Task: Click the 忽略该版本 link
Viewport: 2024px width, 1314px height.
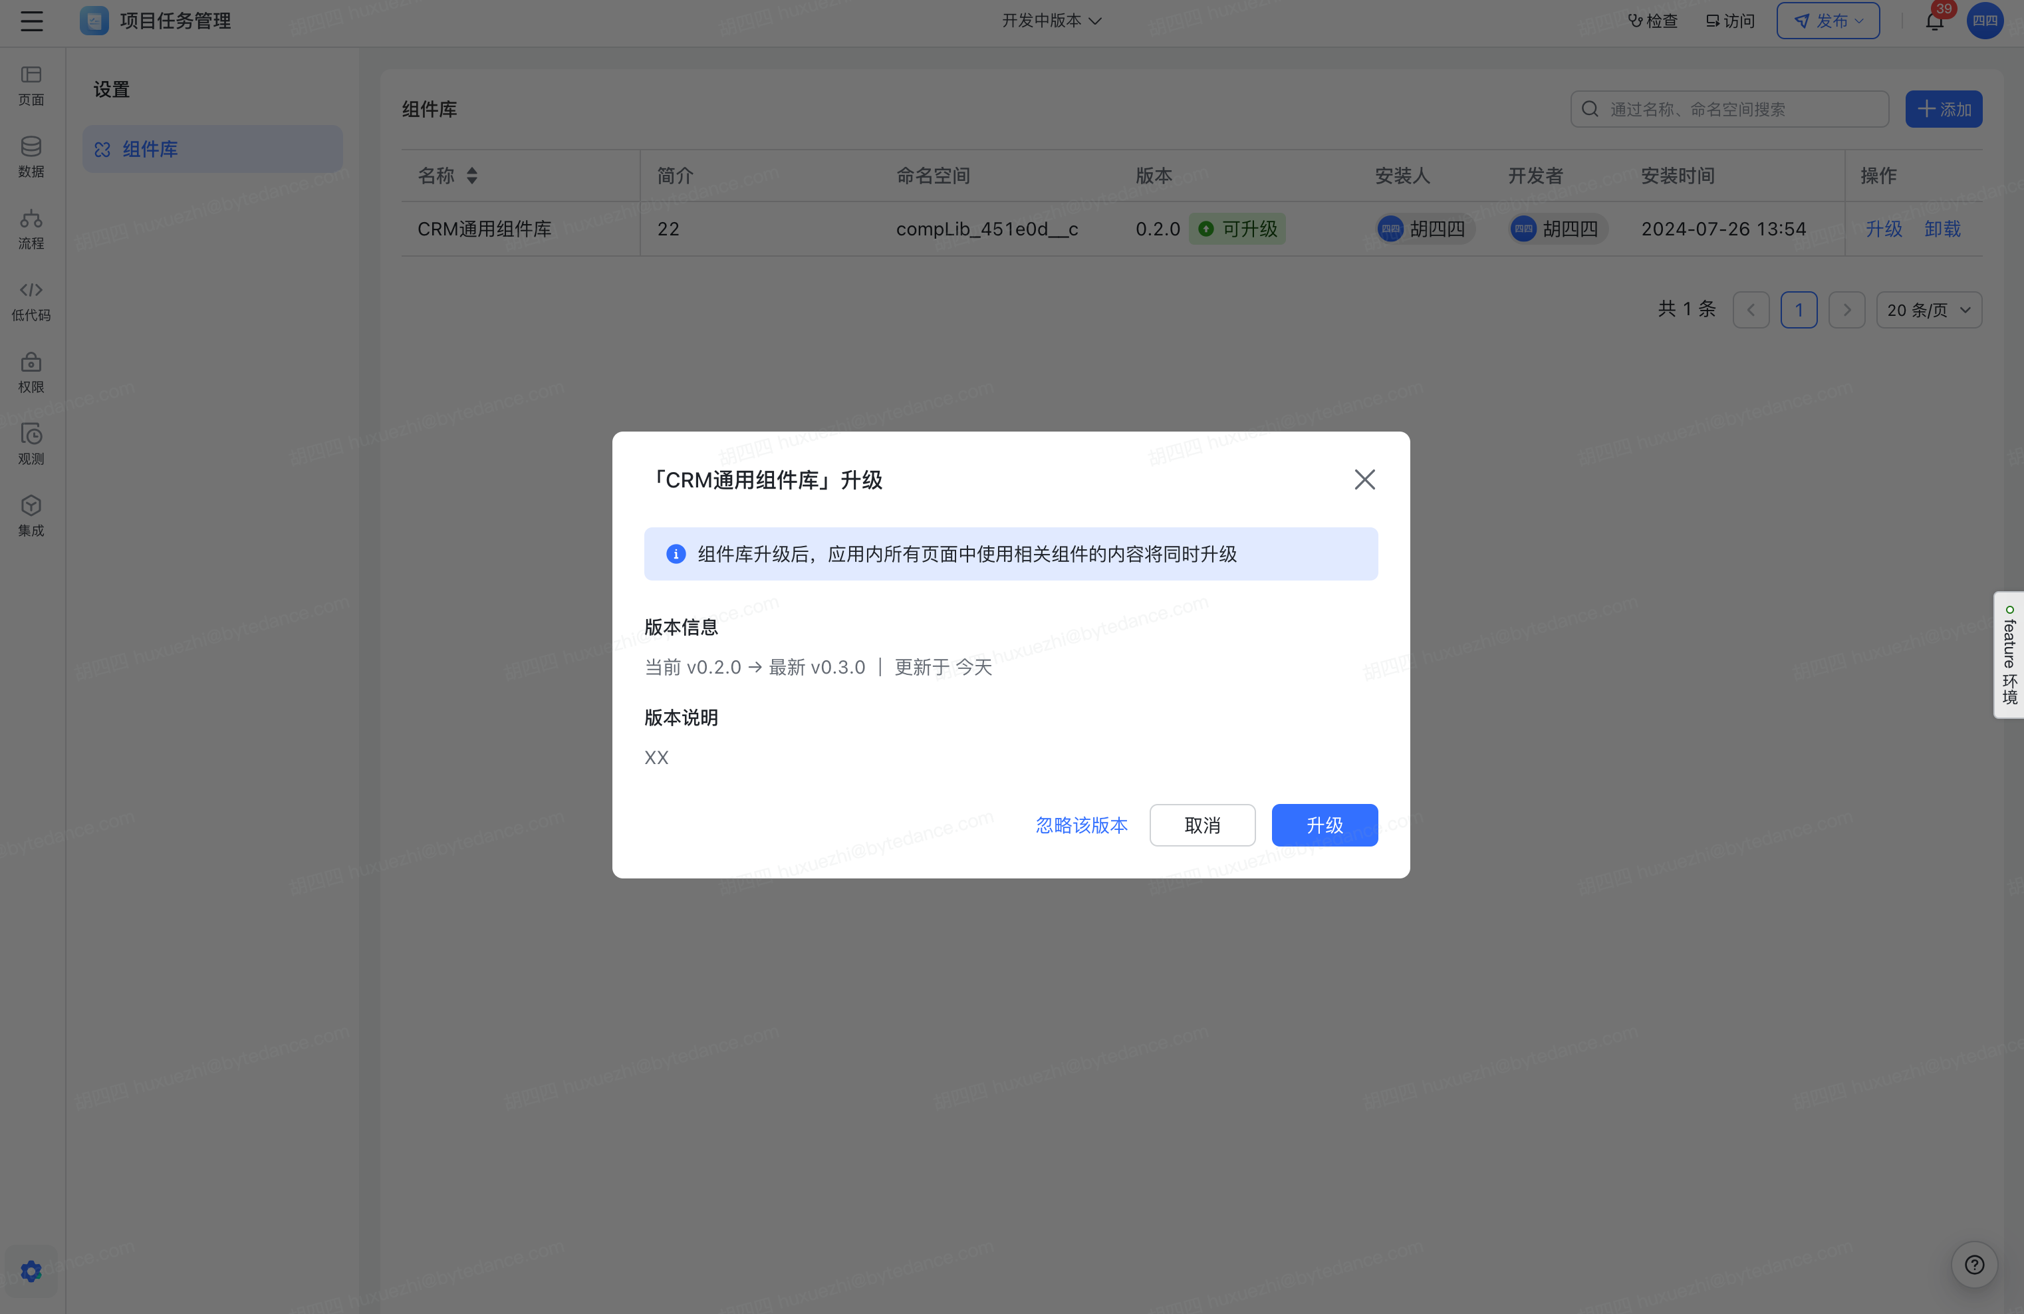Action: tap(1081, 825)
